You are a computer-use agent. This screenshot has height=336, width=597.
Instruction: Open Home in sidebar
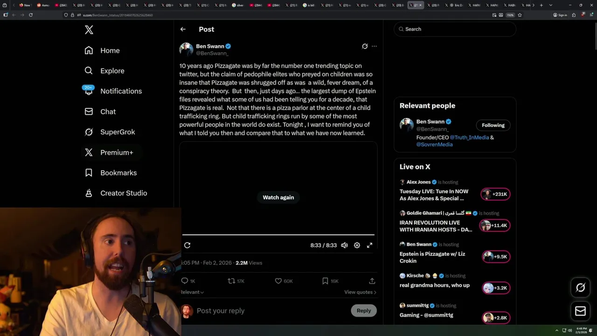(102, 50)
